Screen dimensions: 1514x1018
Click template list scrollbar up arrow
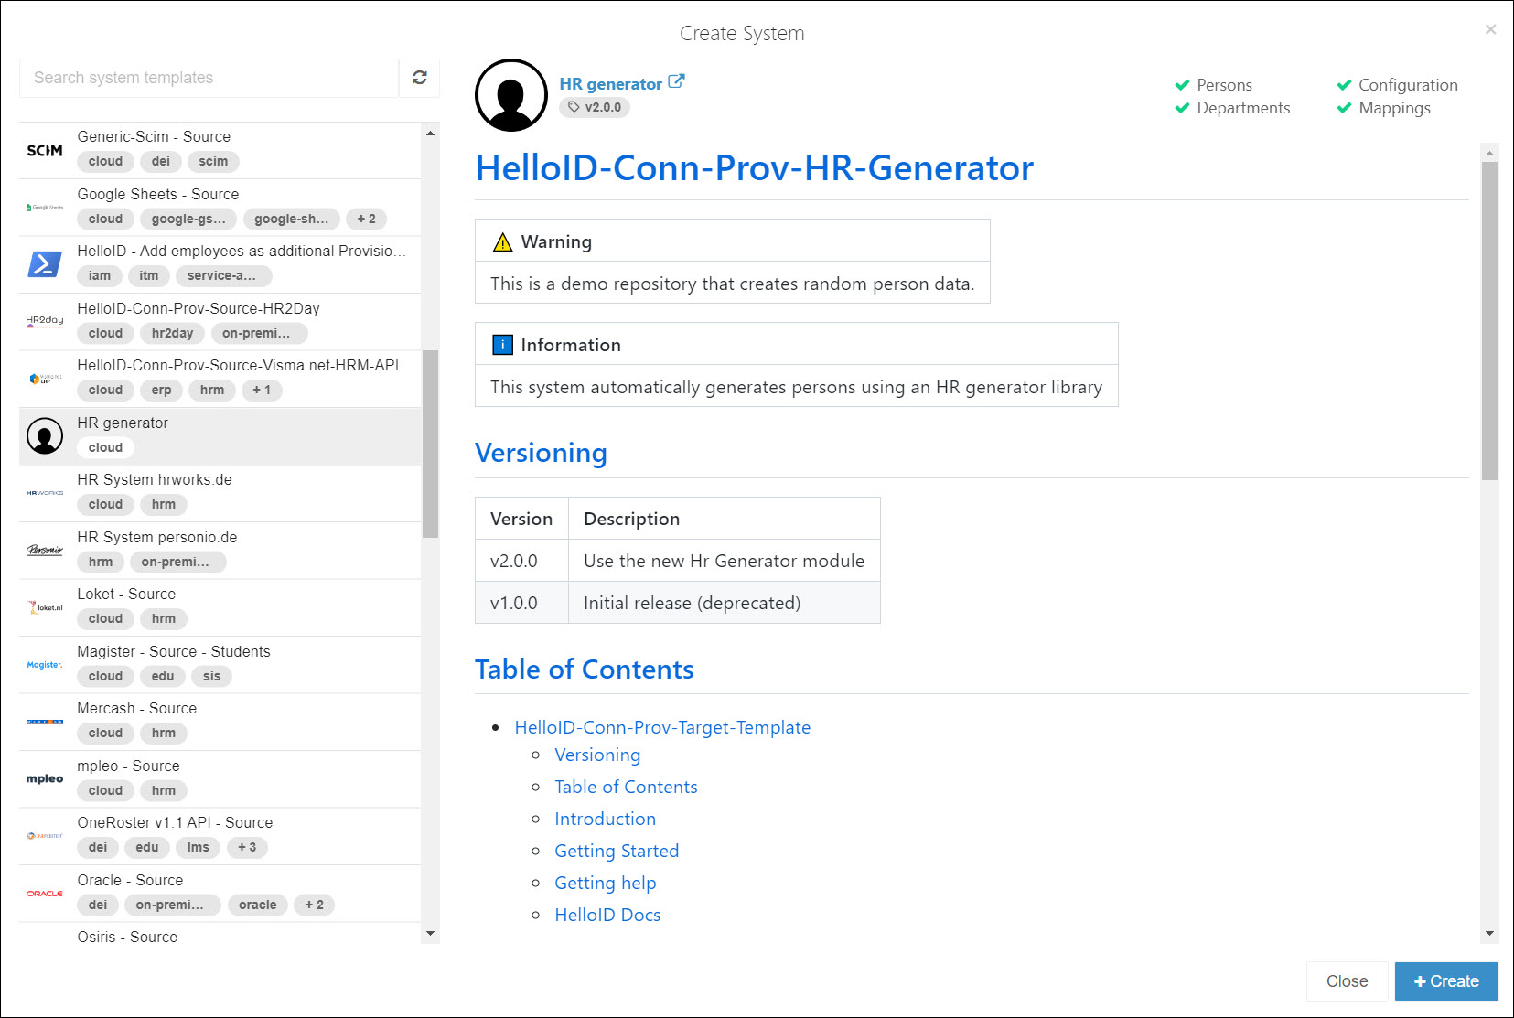pyautogui.click(x=430, y=134)
